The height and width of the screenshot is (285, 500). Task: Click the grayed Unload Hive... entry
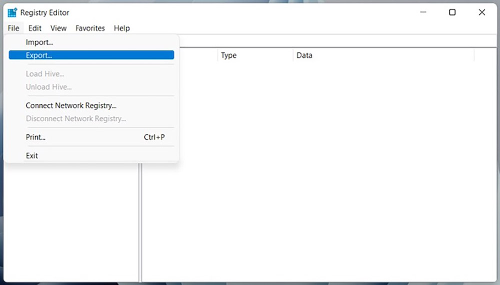[91, 87]
